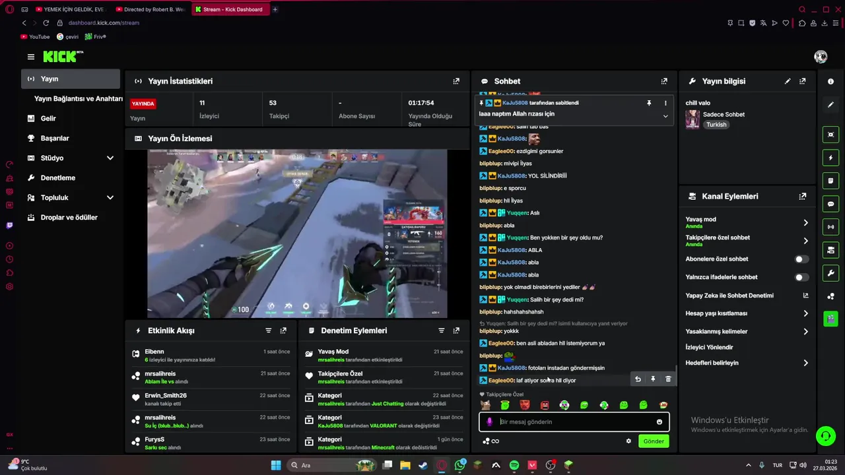Pop out the Denetim Eylemleri panel
The image size is (845, 475).
pyautogui.click(x=456, y=331)
